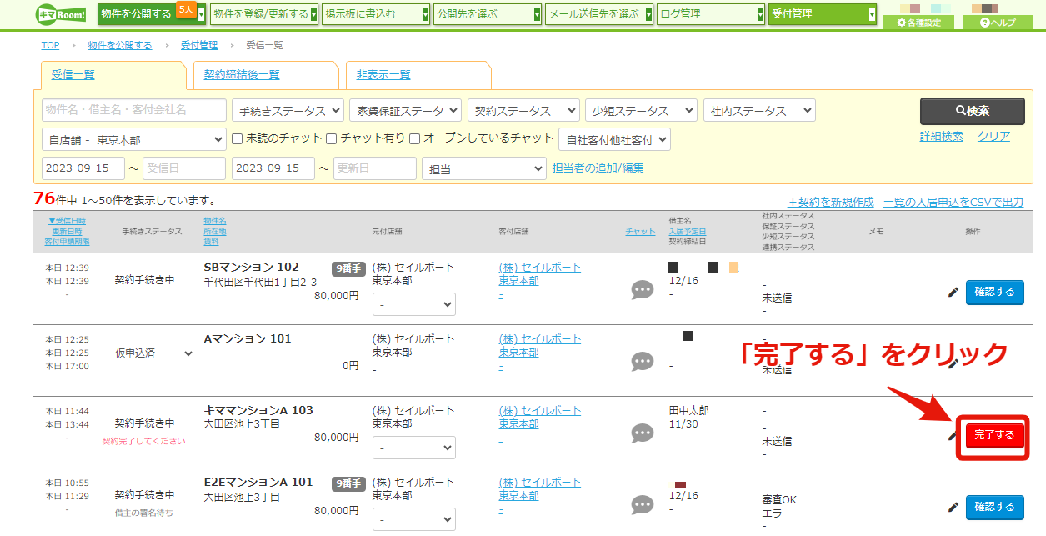Open 家賃保証ステータス dropdown
This screenshot has width=1046, height=536.
click(x=405, y=110)
